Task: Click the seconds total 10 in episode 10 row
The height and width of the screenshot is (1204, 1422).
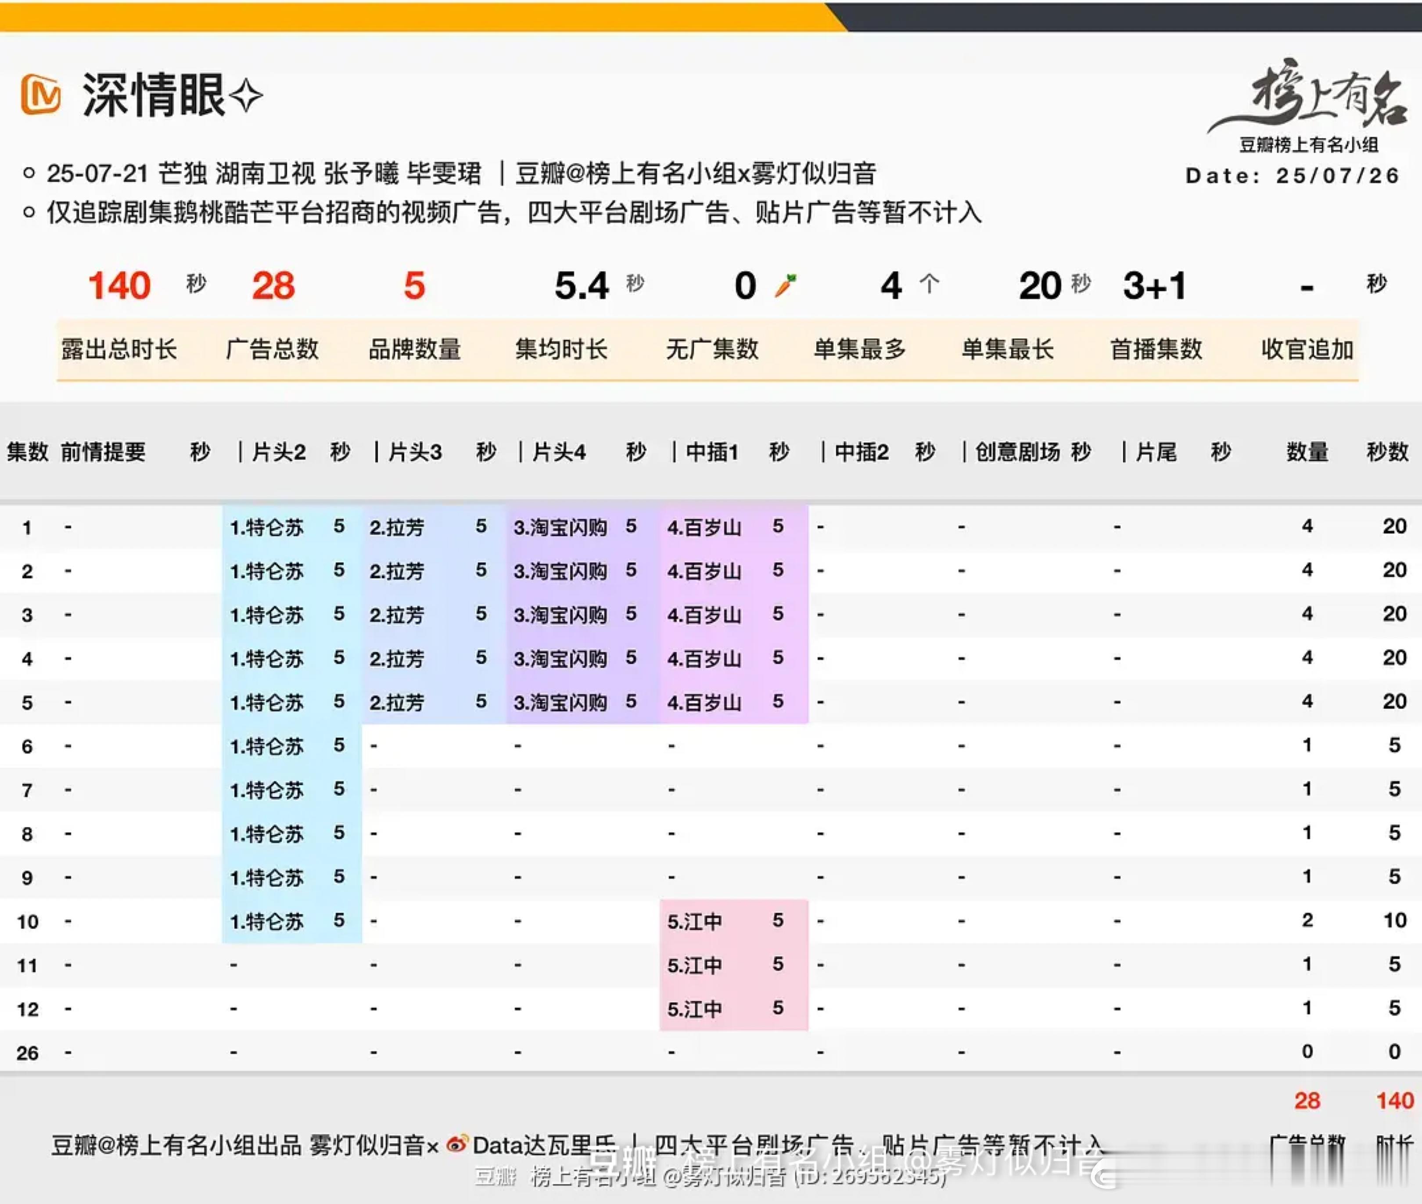Action: (x=1395, y=920)
